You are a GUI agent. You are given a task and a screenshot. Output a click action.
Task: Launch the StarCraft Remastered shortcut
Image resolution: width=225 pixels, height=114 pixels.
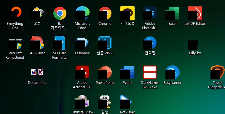15,44
